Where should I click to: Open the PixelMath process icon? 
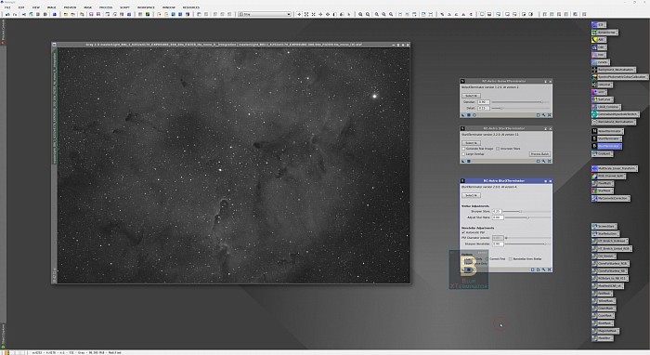(x=603, y=183)
